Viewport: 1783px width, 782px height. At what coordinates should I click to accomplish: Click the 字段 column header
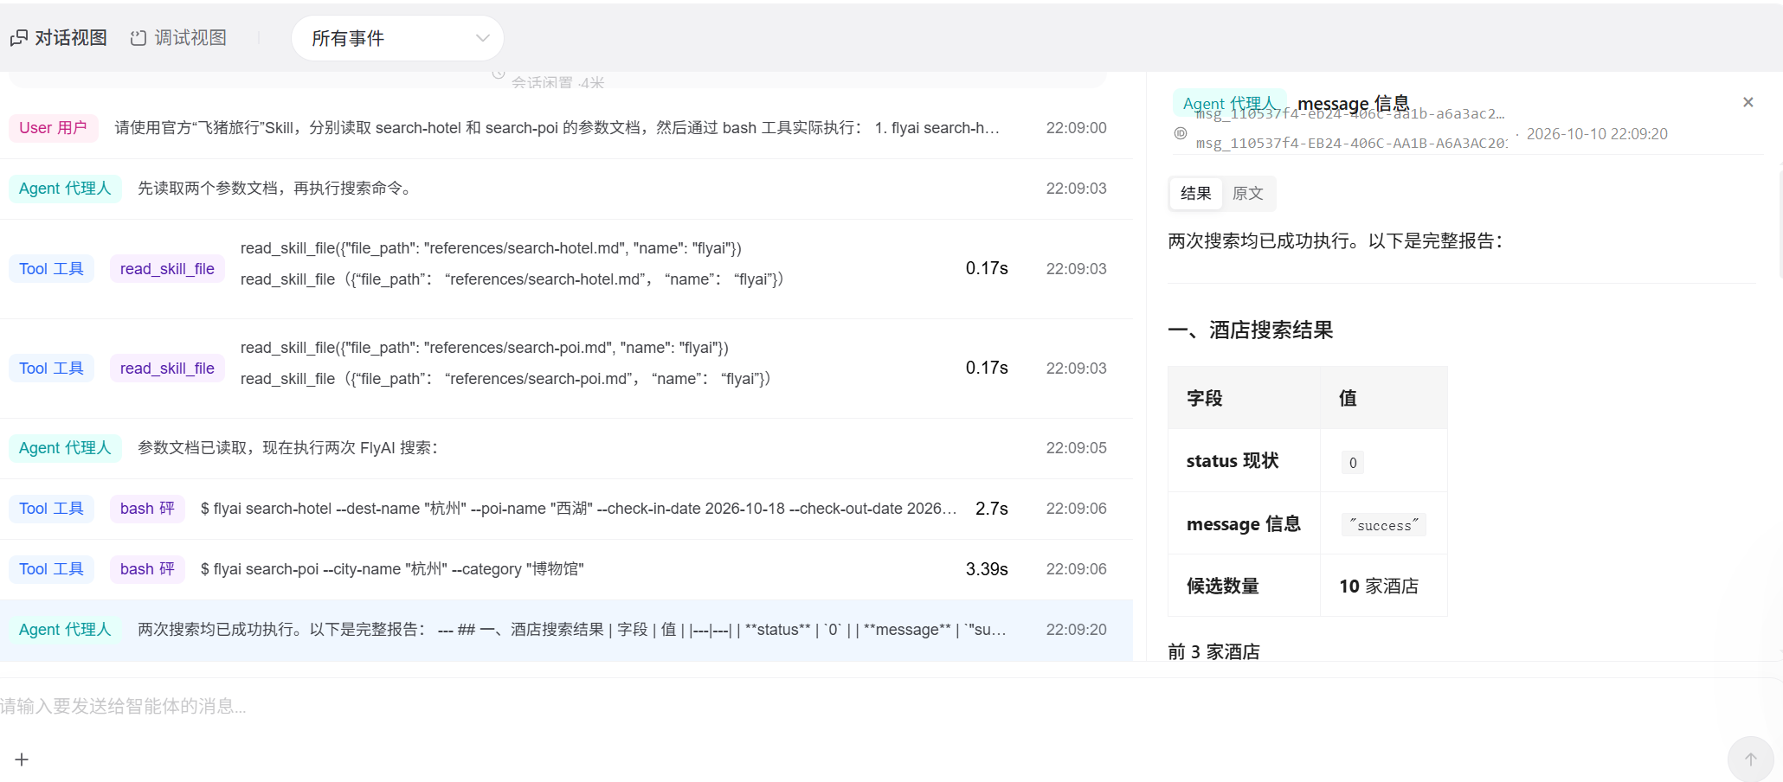(x=1244, y=398)
